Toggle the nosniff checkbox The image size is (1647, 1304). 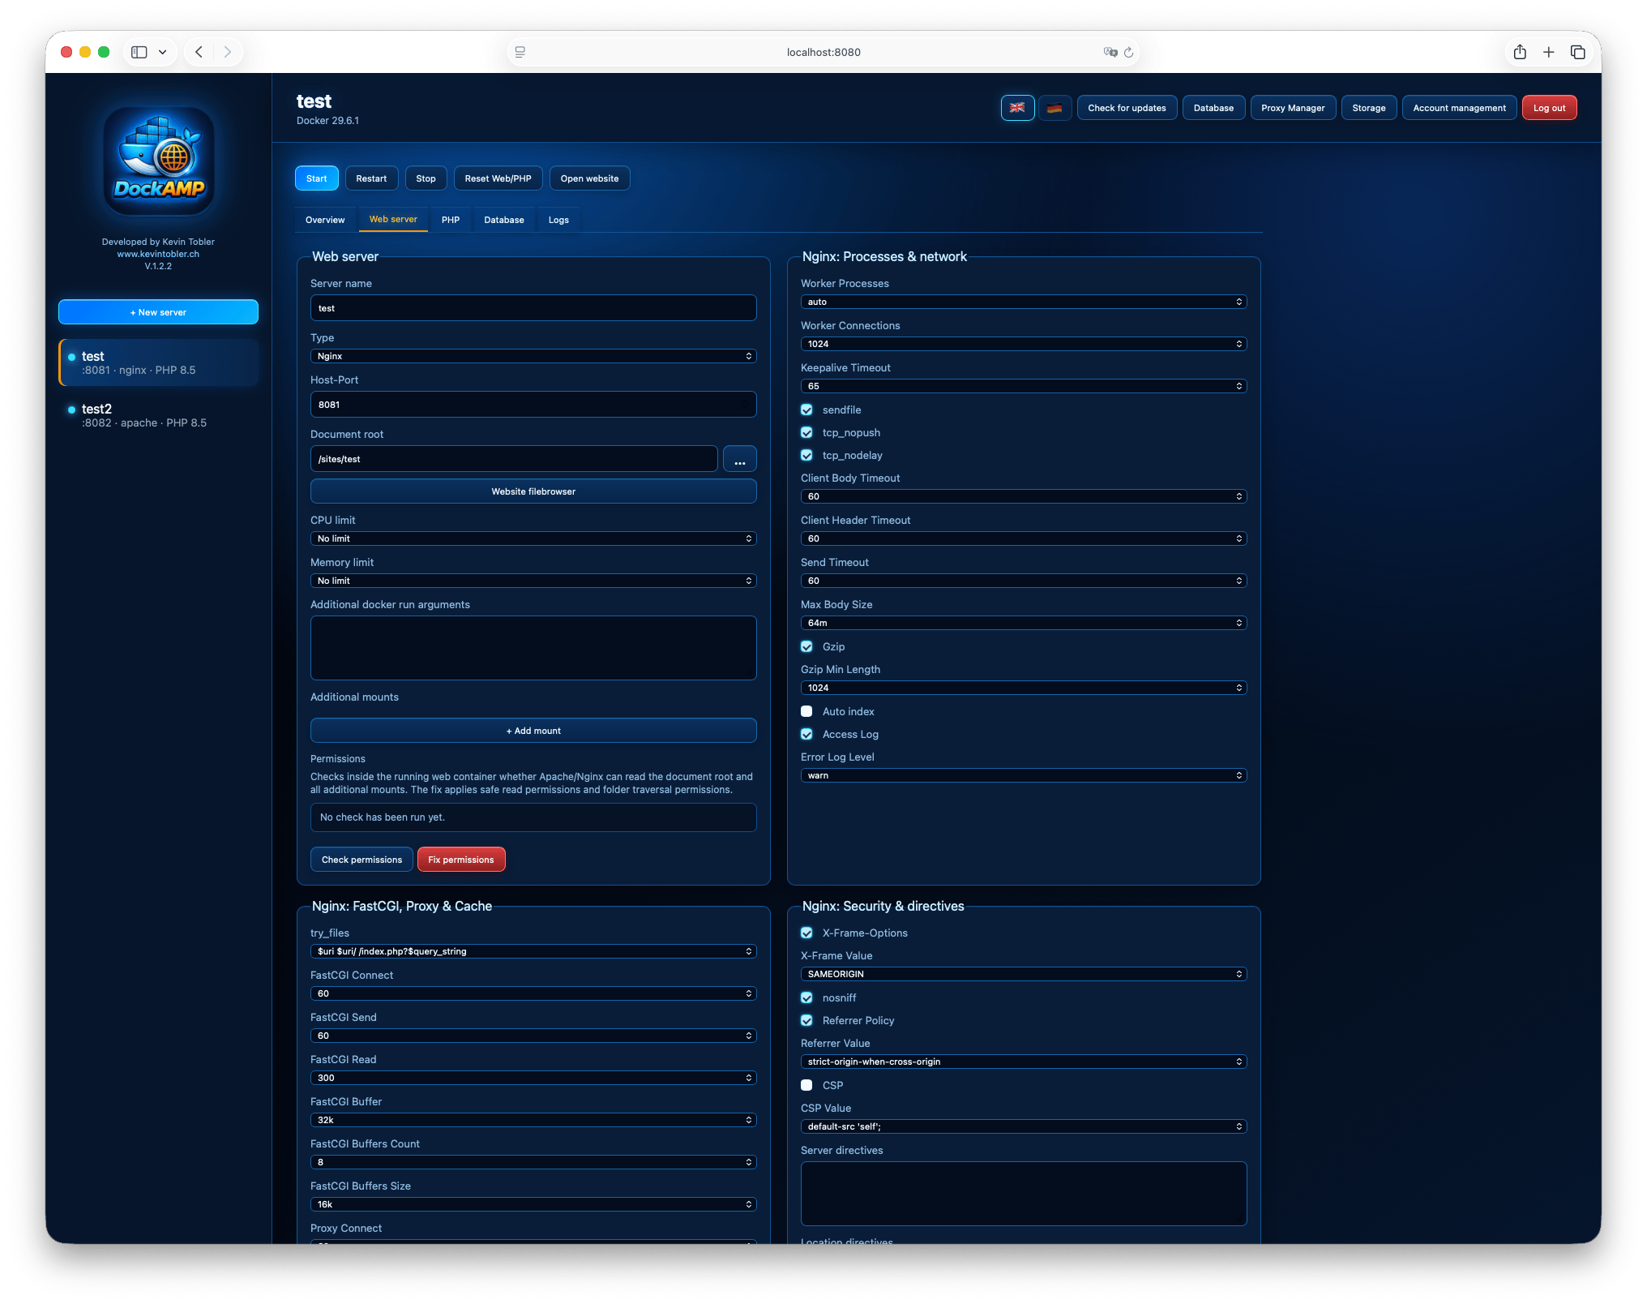(806, 998)
